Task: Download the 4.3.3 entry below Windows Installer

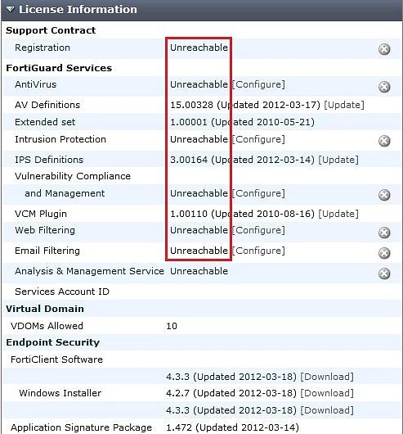Action: pos(327,410)
